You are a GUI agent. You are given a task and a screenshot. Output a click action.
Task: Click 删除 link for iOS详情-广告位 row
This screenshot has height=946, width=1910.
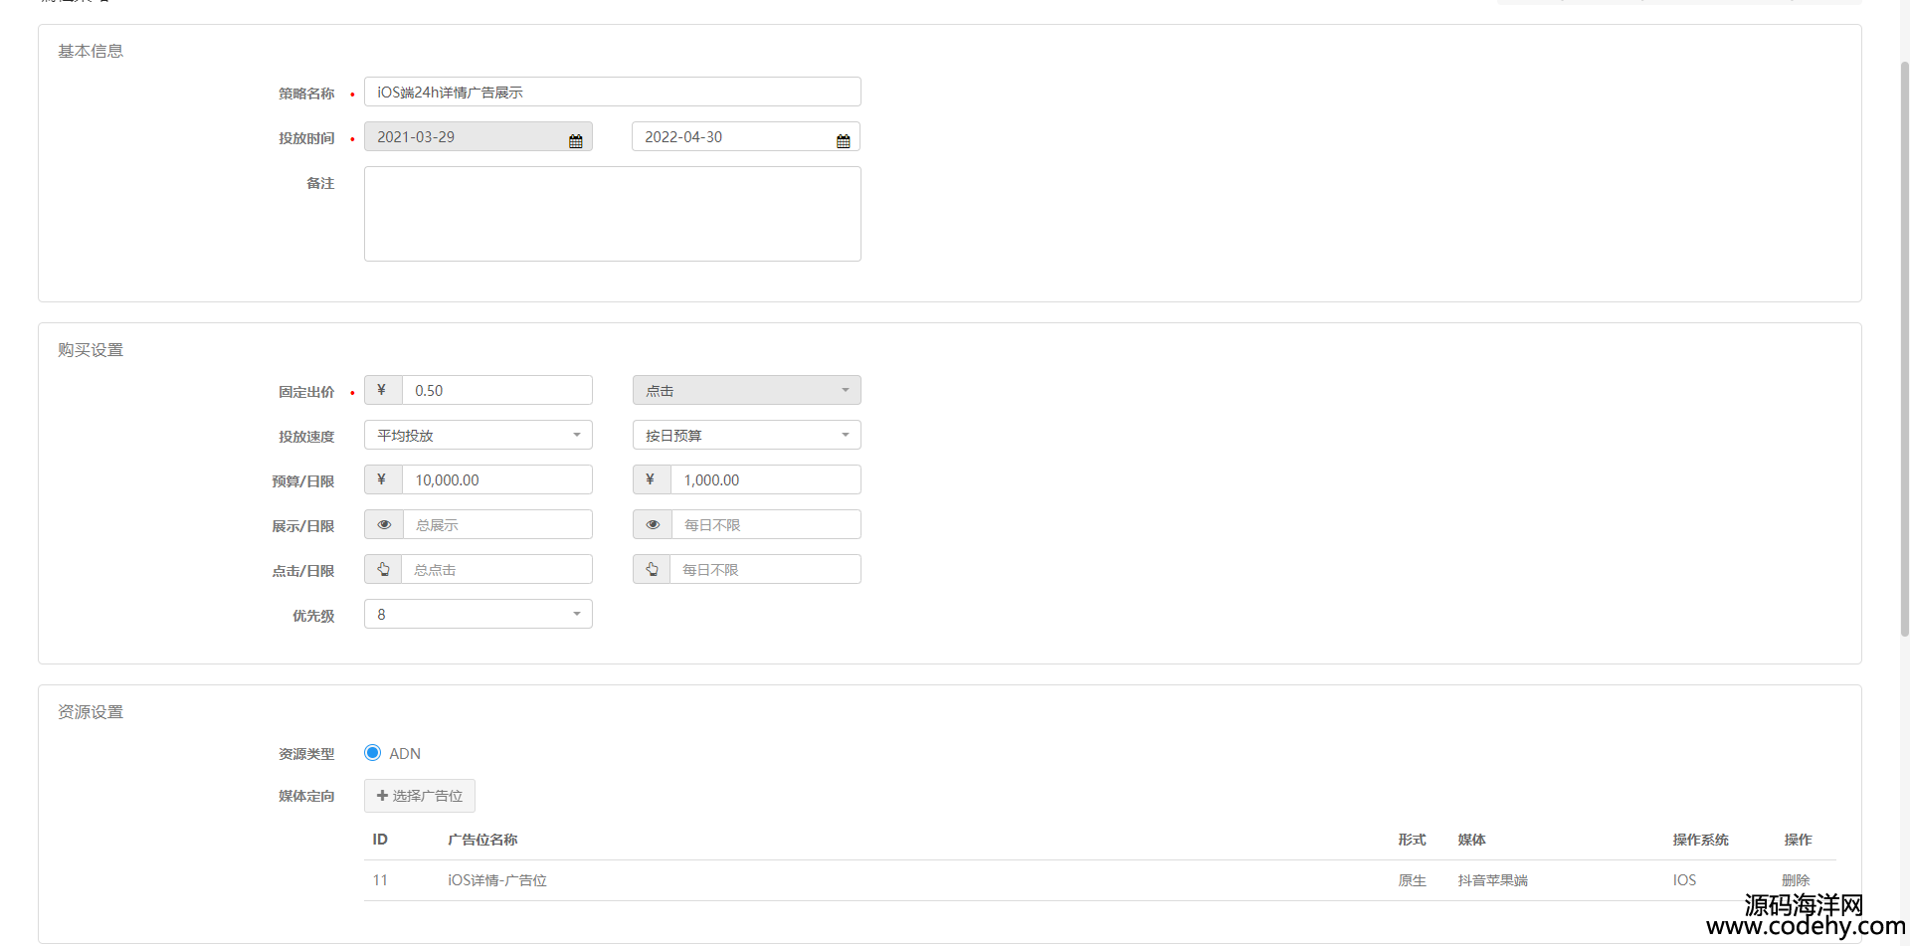pos(1795,880)
